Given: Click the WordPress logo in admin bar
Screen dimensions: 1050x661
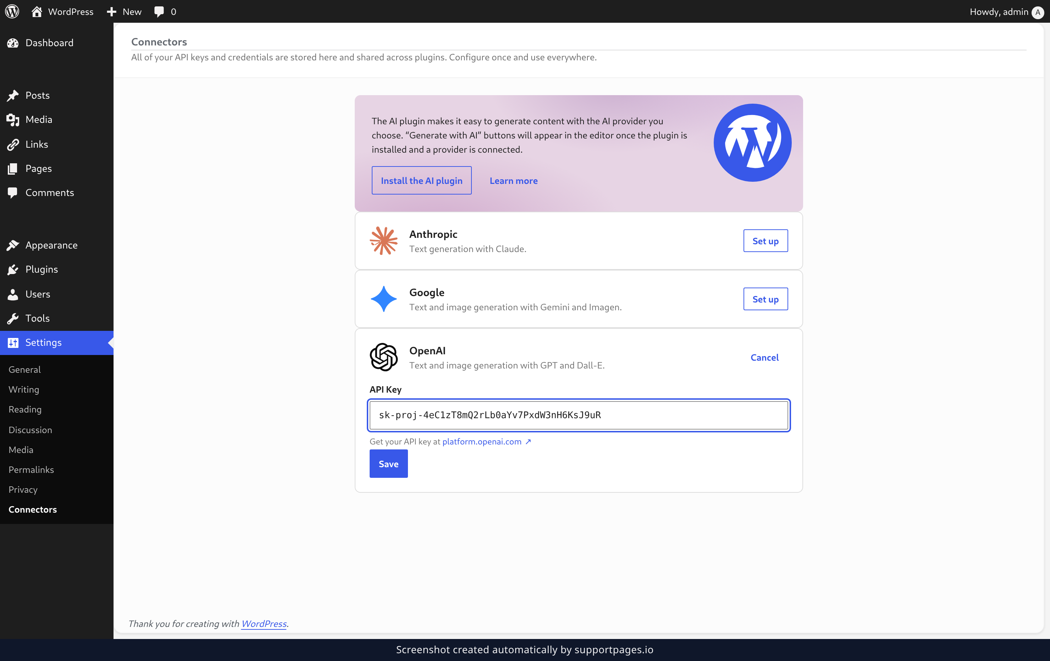Looking at the screenshot, I should pyautogui.click(x=12, y=11).
